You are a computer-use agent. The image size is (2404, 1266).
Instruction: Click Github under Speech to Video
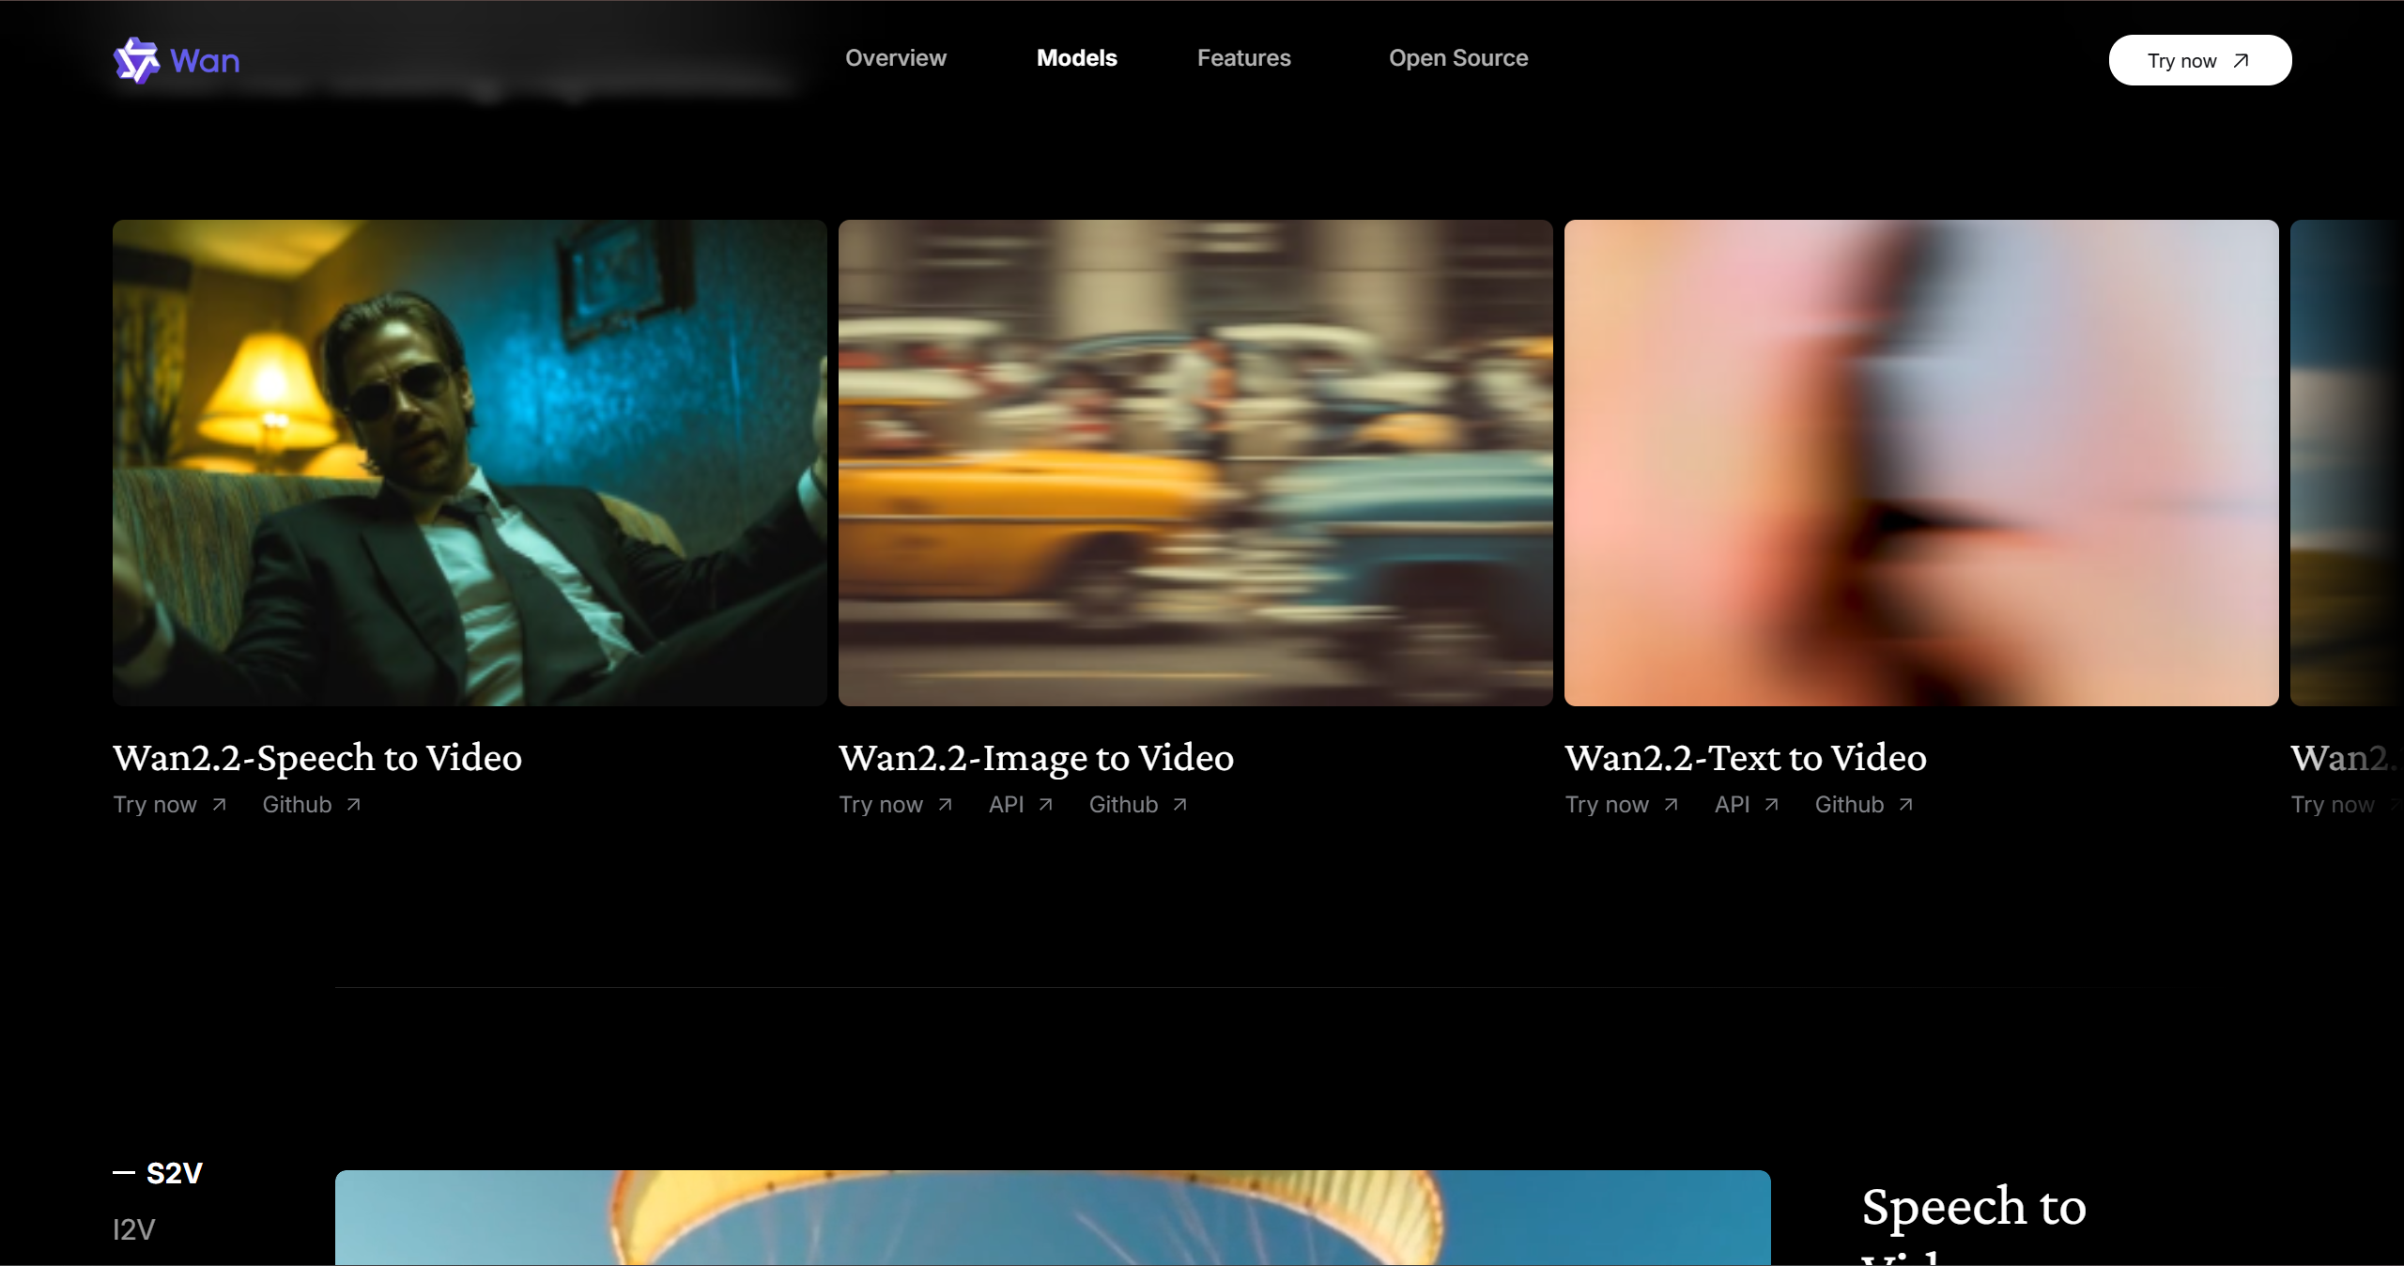click(297, 805)
